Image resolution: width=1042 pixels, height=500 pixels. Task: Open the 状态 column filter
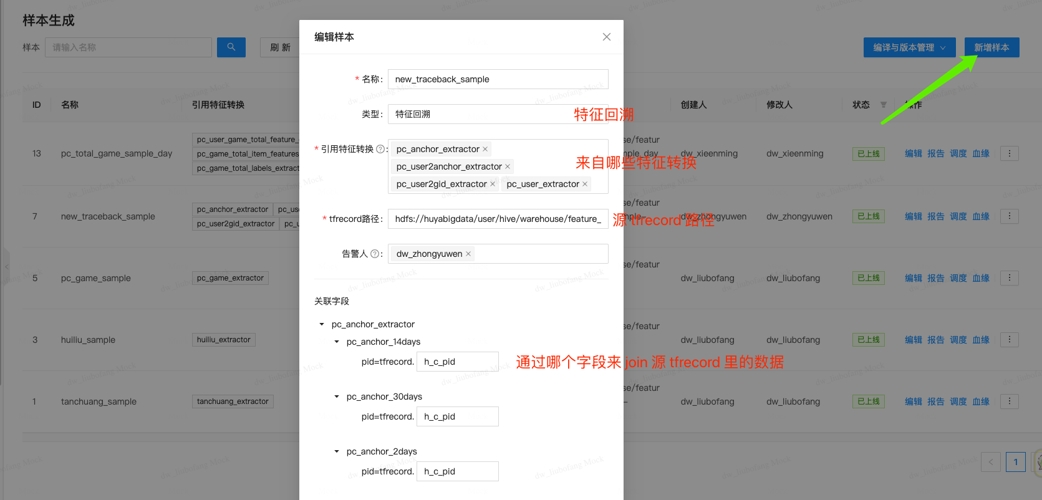click(x=883, y=105)
